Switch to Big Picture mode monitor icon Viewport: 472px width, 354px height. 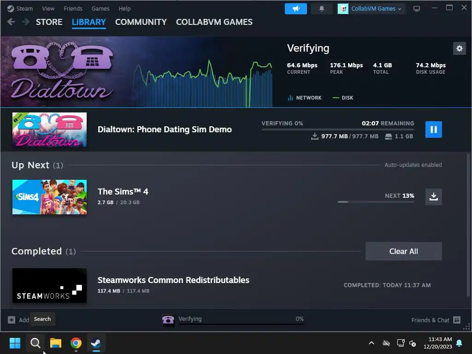pyautogui.click(x=417, y=9)
